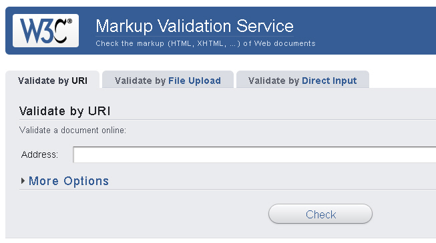Switch to the Validate by URI tab
This screenshot has width=436, height=243.
(53, 81)
